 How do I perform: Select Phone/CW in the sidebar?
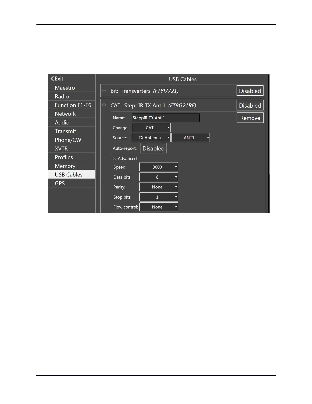(72, 140)
